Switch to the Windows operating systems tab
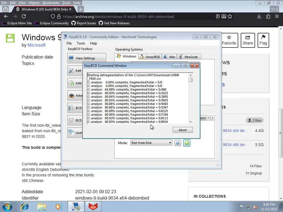Viewport: 283px width, 212px height. coord(127,56)
